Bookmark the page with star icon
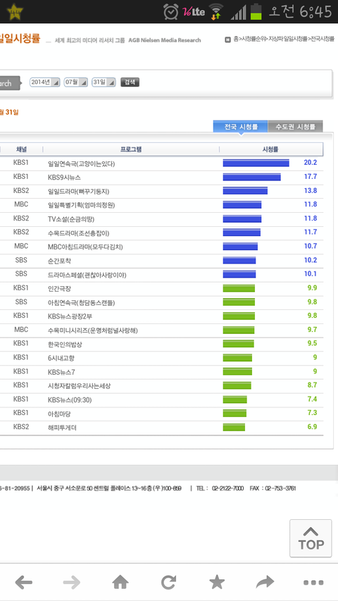338x601 pixels. tap(217, 583)
